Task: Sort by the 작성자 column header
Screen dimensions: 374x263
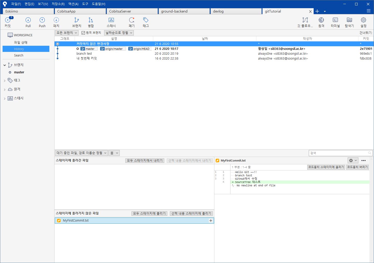Action: click(307, 39)
